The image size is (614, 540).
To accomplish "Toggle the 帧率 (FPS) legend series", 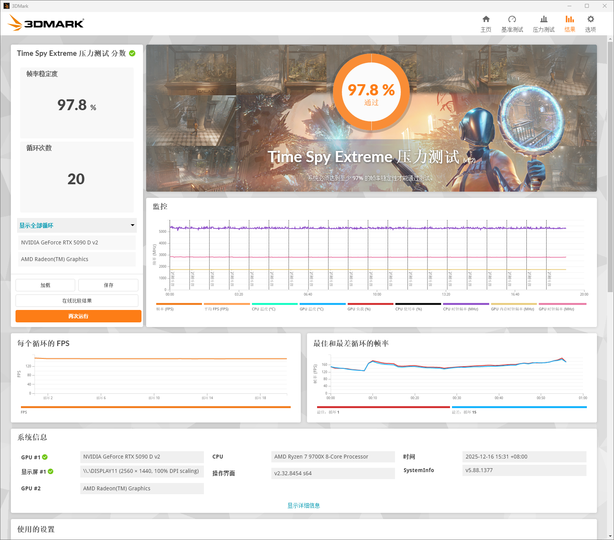I will pos(179,307).
